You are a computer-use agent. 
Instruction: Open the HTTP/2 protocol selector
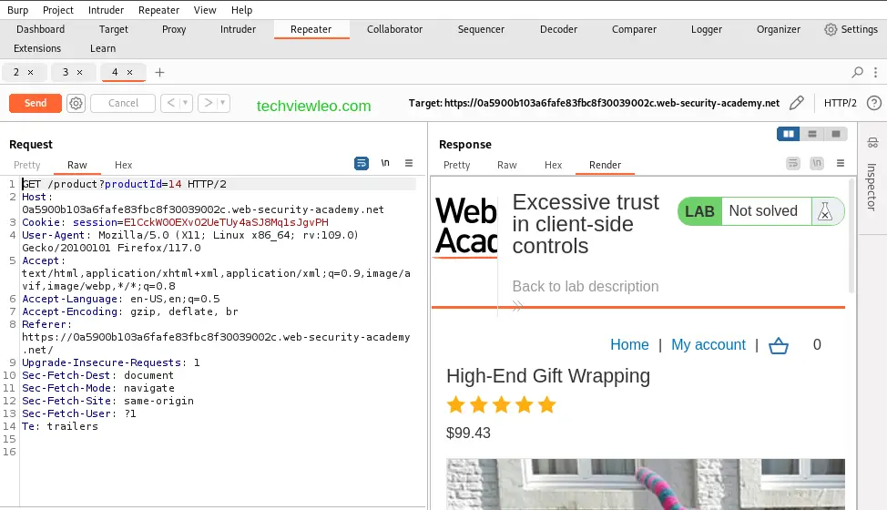(x=840, y=103)
